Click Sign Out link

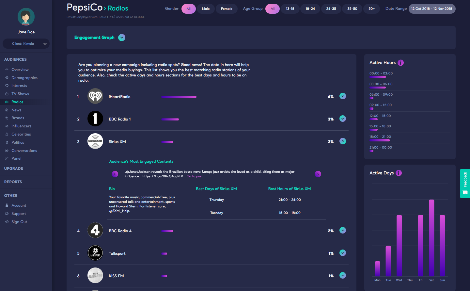pyautogui.click(x=19, y=222)
